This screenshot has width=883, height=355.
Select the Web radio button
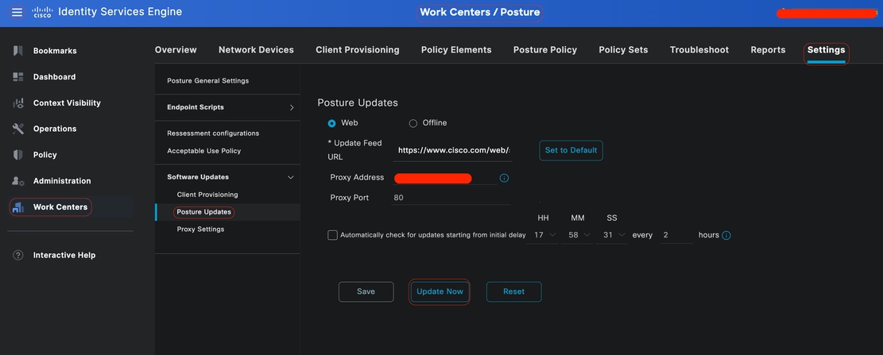click(331, 123)
